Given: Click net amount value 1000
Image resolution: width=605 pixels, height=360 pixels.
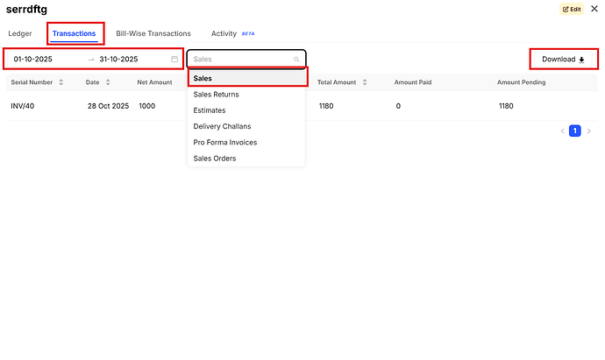Looking at the screenshot, I should point(147,106).
